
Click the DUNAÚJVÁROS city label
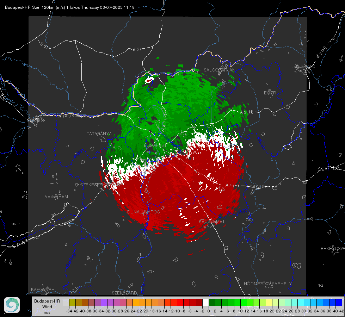(x=143, y=212)
